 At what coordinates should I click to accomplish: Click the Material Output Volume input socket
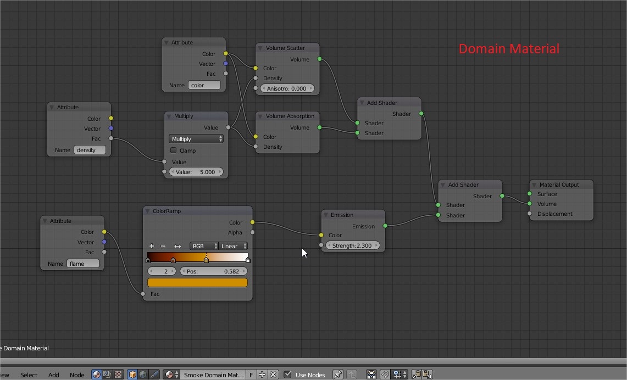pos(529,204)
